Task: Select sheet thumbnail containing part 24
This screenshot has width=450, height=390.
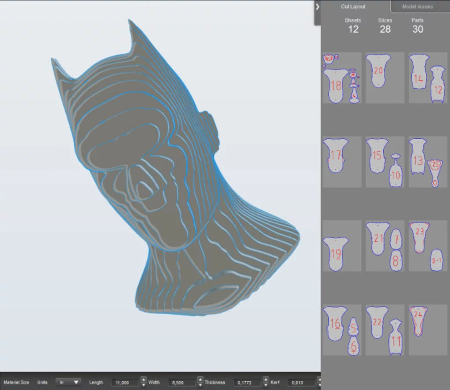Action: pyautogui.click(x=428, y=330)
